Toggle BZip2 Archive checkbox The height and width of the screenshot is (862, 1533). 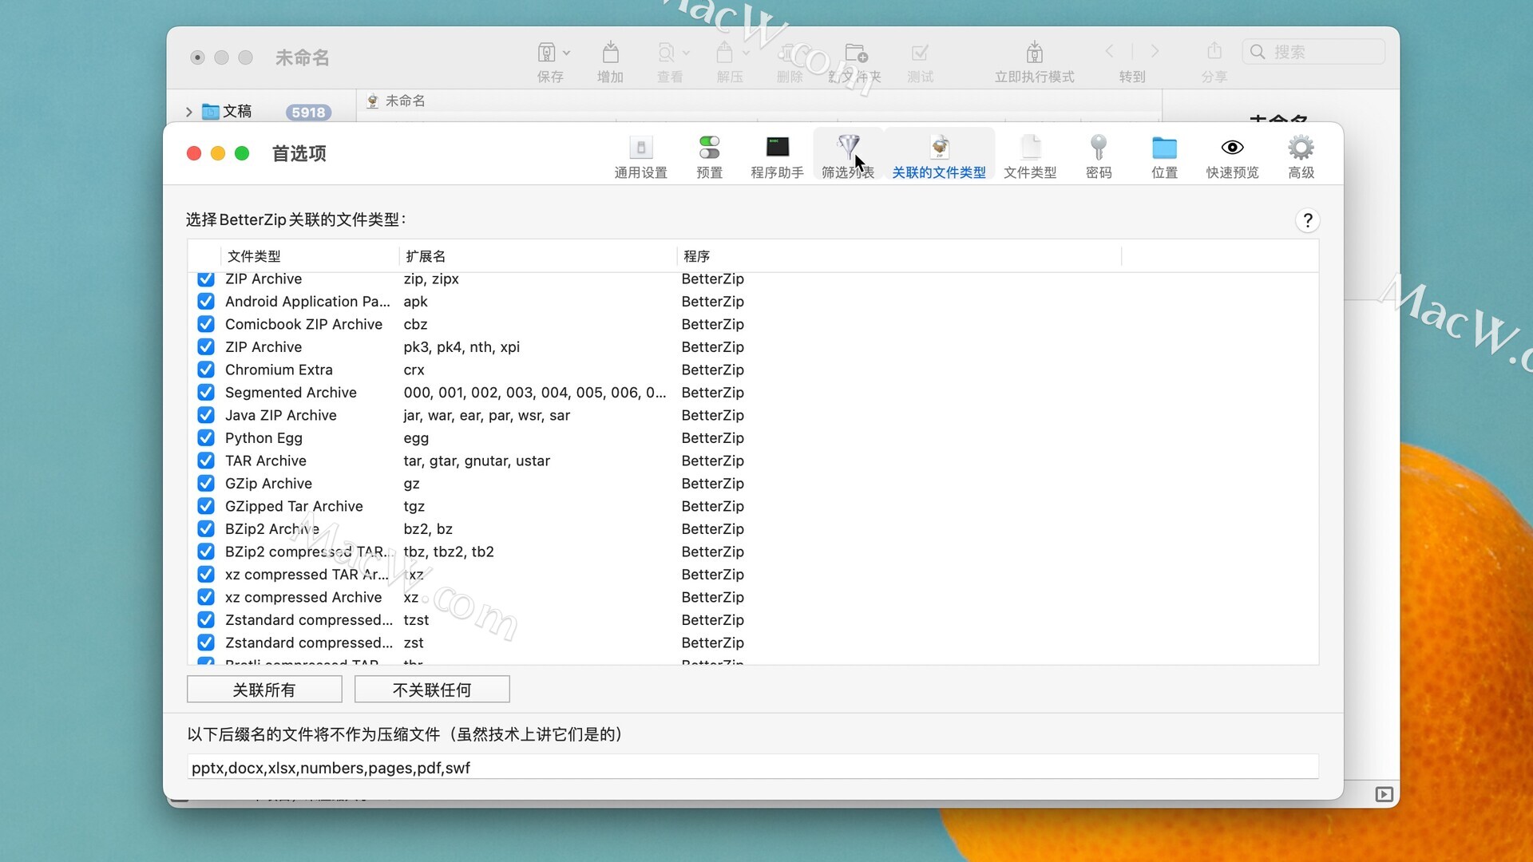point(206,529)
